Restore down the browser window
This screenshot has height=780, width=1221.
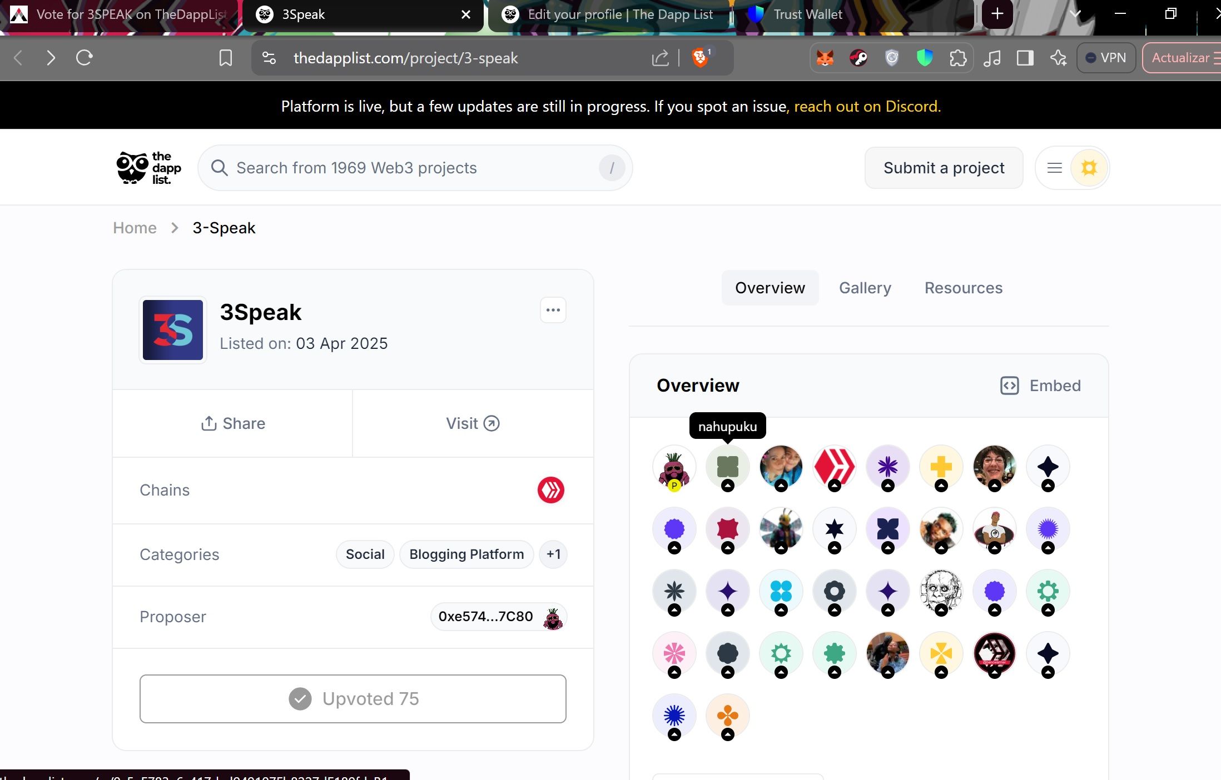[1170, 14]
